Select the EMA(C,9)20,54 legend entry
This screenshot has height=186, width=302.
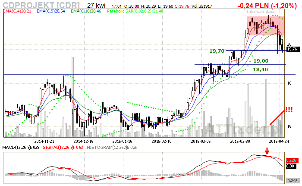point(50,11)
